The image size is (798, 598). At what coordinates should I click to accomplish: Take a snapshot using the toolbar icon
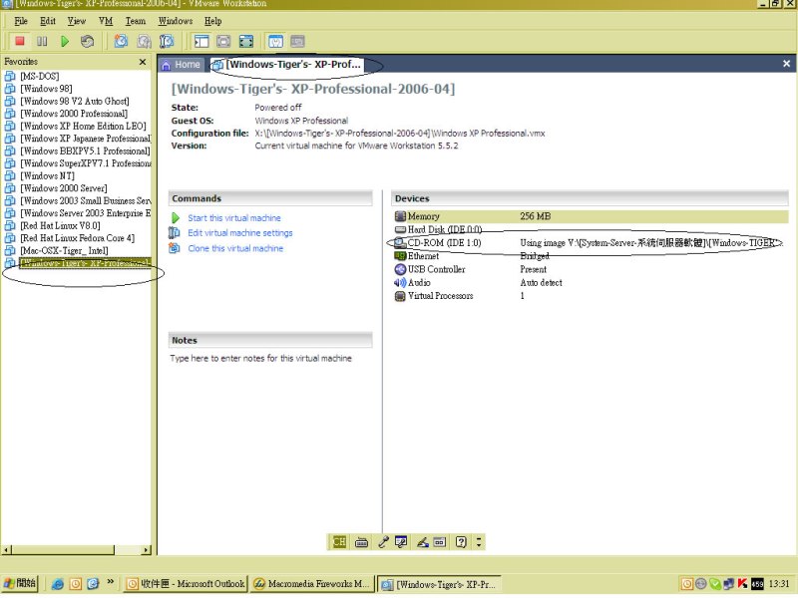click(121, 41)
